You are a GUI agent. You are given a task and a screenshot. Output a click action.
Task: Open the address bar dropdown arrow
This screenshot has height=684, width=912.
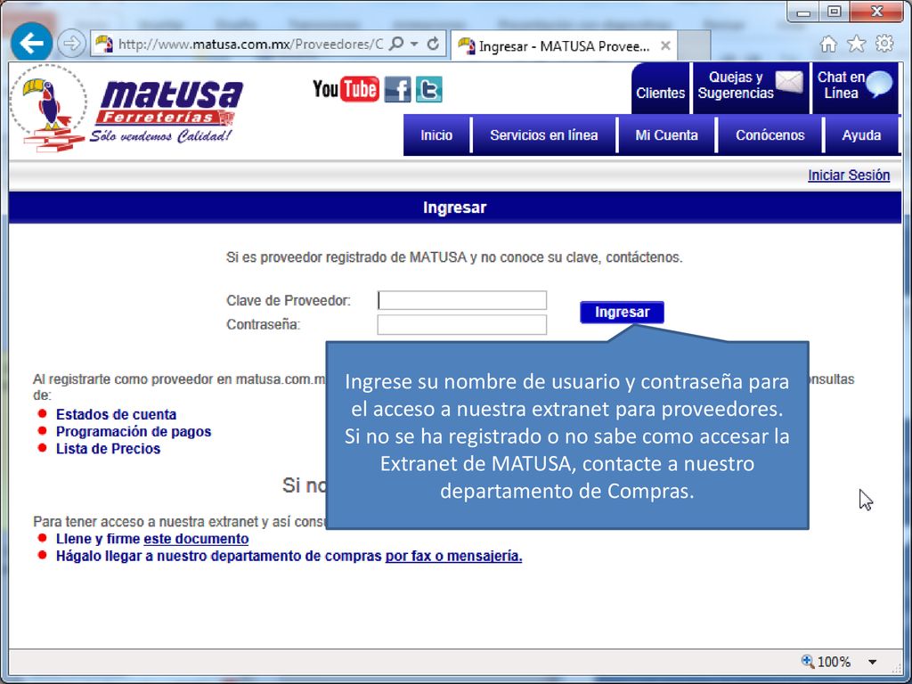click(414, 45)
